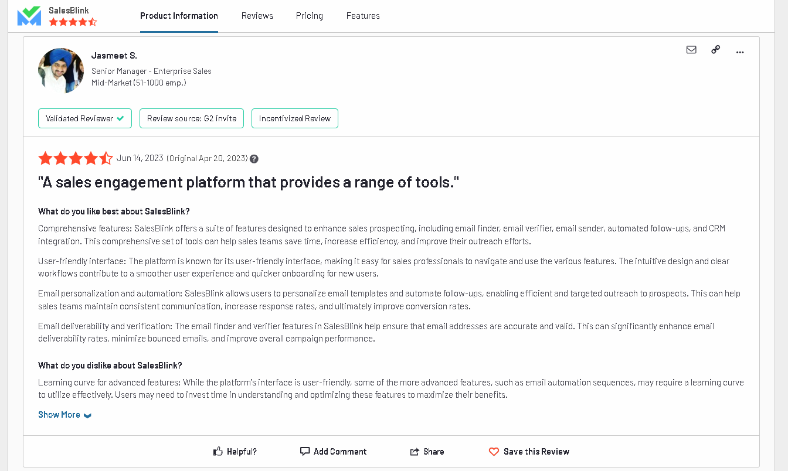This screenshot has width=788, height=471.
Task: Click the 'Original Apr 20, 2023' text
Action: pyautogui.click(x=207, y=158)
